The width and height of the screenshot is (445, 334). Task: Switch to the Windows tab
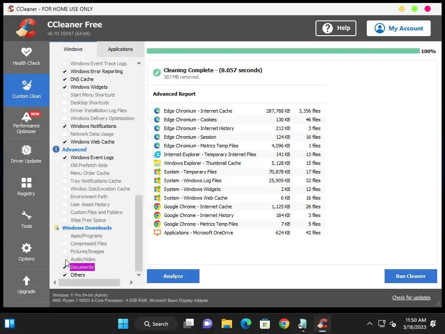(x=73, y=49)
